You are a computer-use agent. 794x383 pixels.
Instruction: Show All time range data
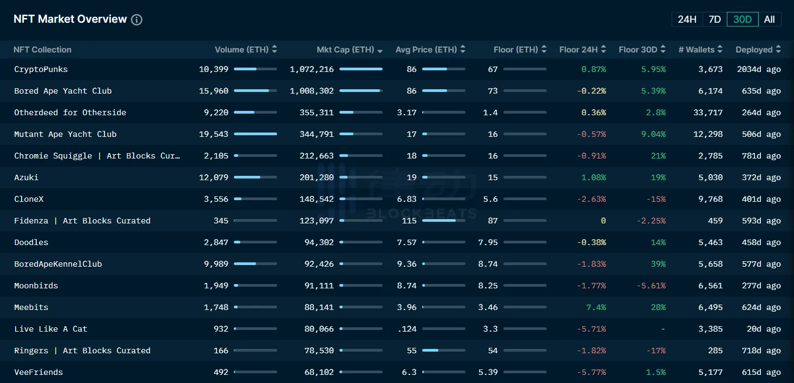(x=769, y=19)
